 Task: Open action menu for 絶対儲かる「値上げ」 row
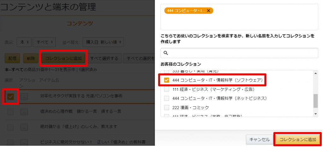(24, 127)
